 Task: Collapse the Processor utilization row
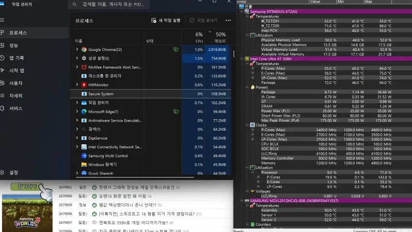pyautogui.click(x=253, y=172)
